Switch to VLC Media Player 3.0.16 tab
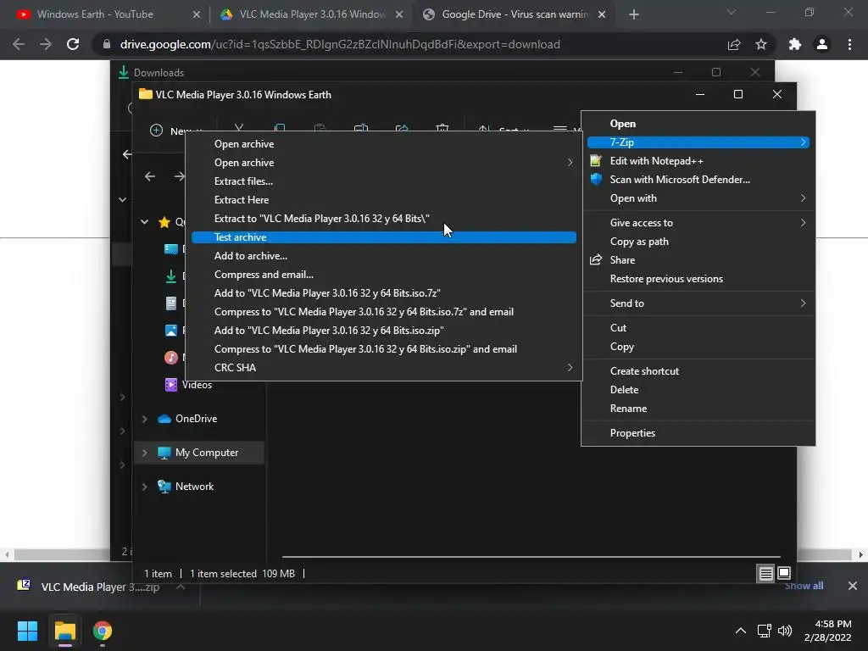Screen dimensions: 868x651 point(310,14)
